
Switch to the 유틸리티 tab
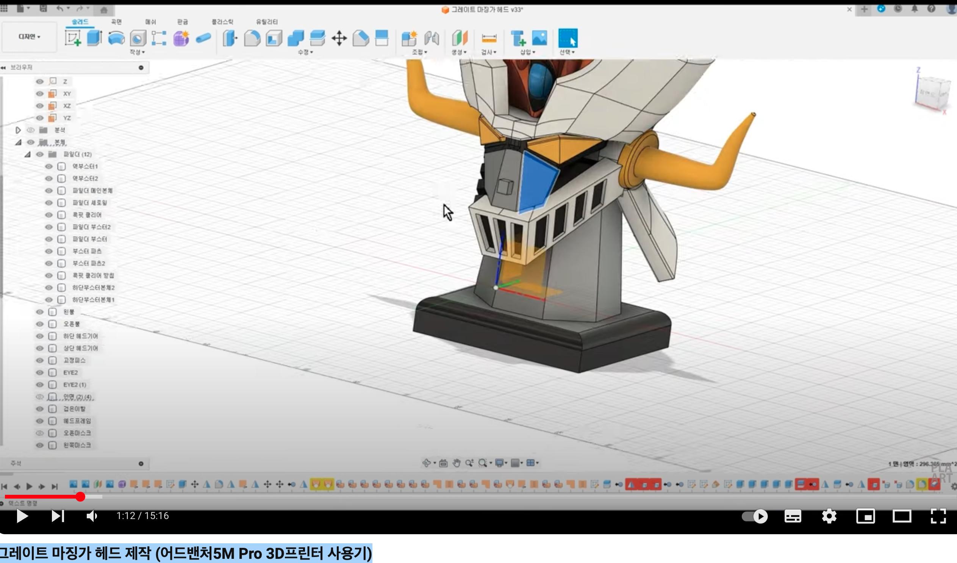[x=267, y=22]
